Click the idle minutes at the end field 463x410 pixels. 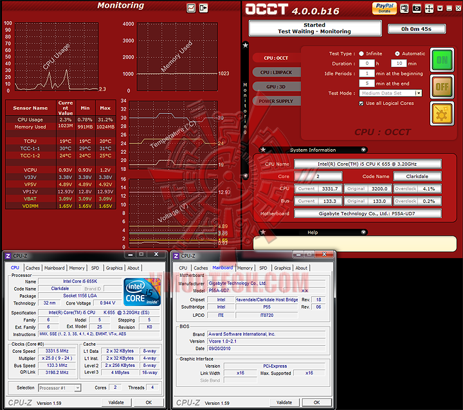(367, 84)
